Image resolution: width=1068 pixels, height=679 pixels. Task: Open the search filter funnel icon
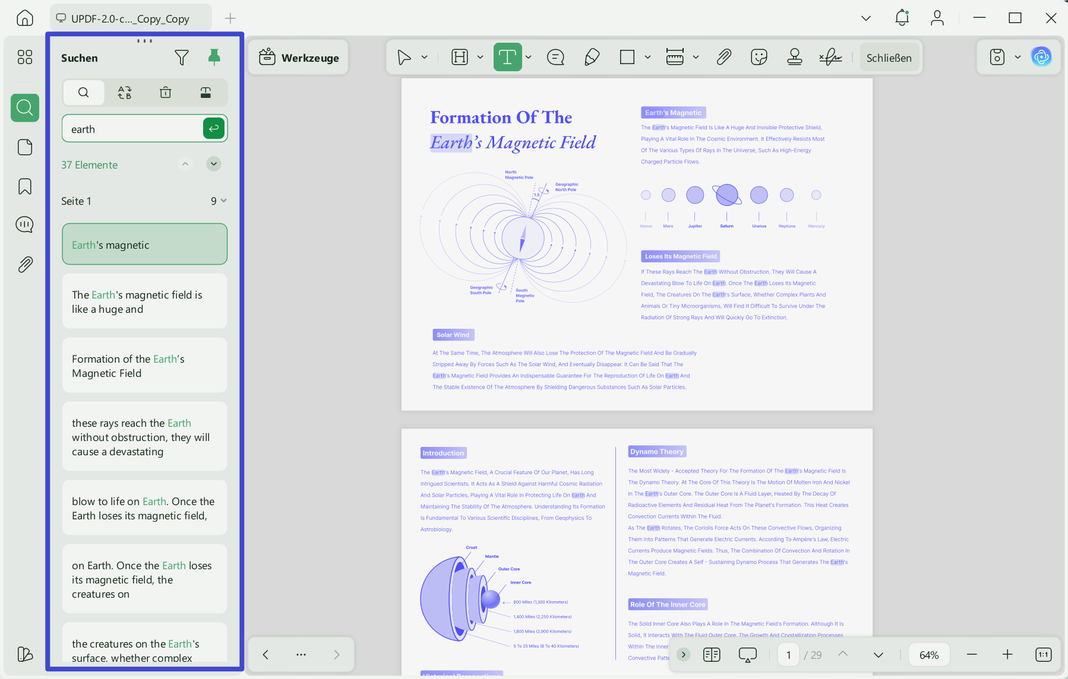pyautogui.click(x=182, y=58)
